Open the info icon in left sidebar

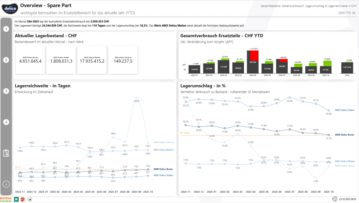pos(6,184)
